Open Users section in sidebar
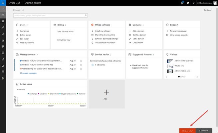This screenshot has height=133, width=218. click(3, 21)
